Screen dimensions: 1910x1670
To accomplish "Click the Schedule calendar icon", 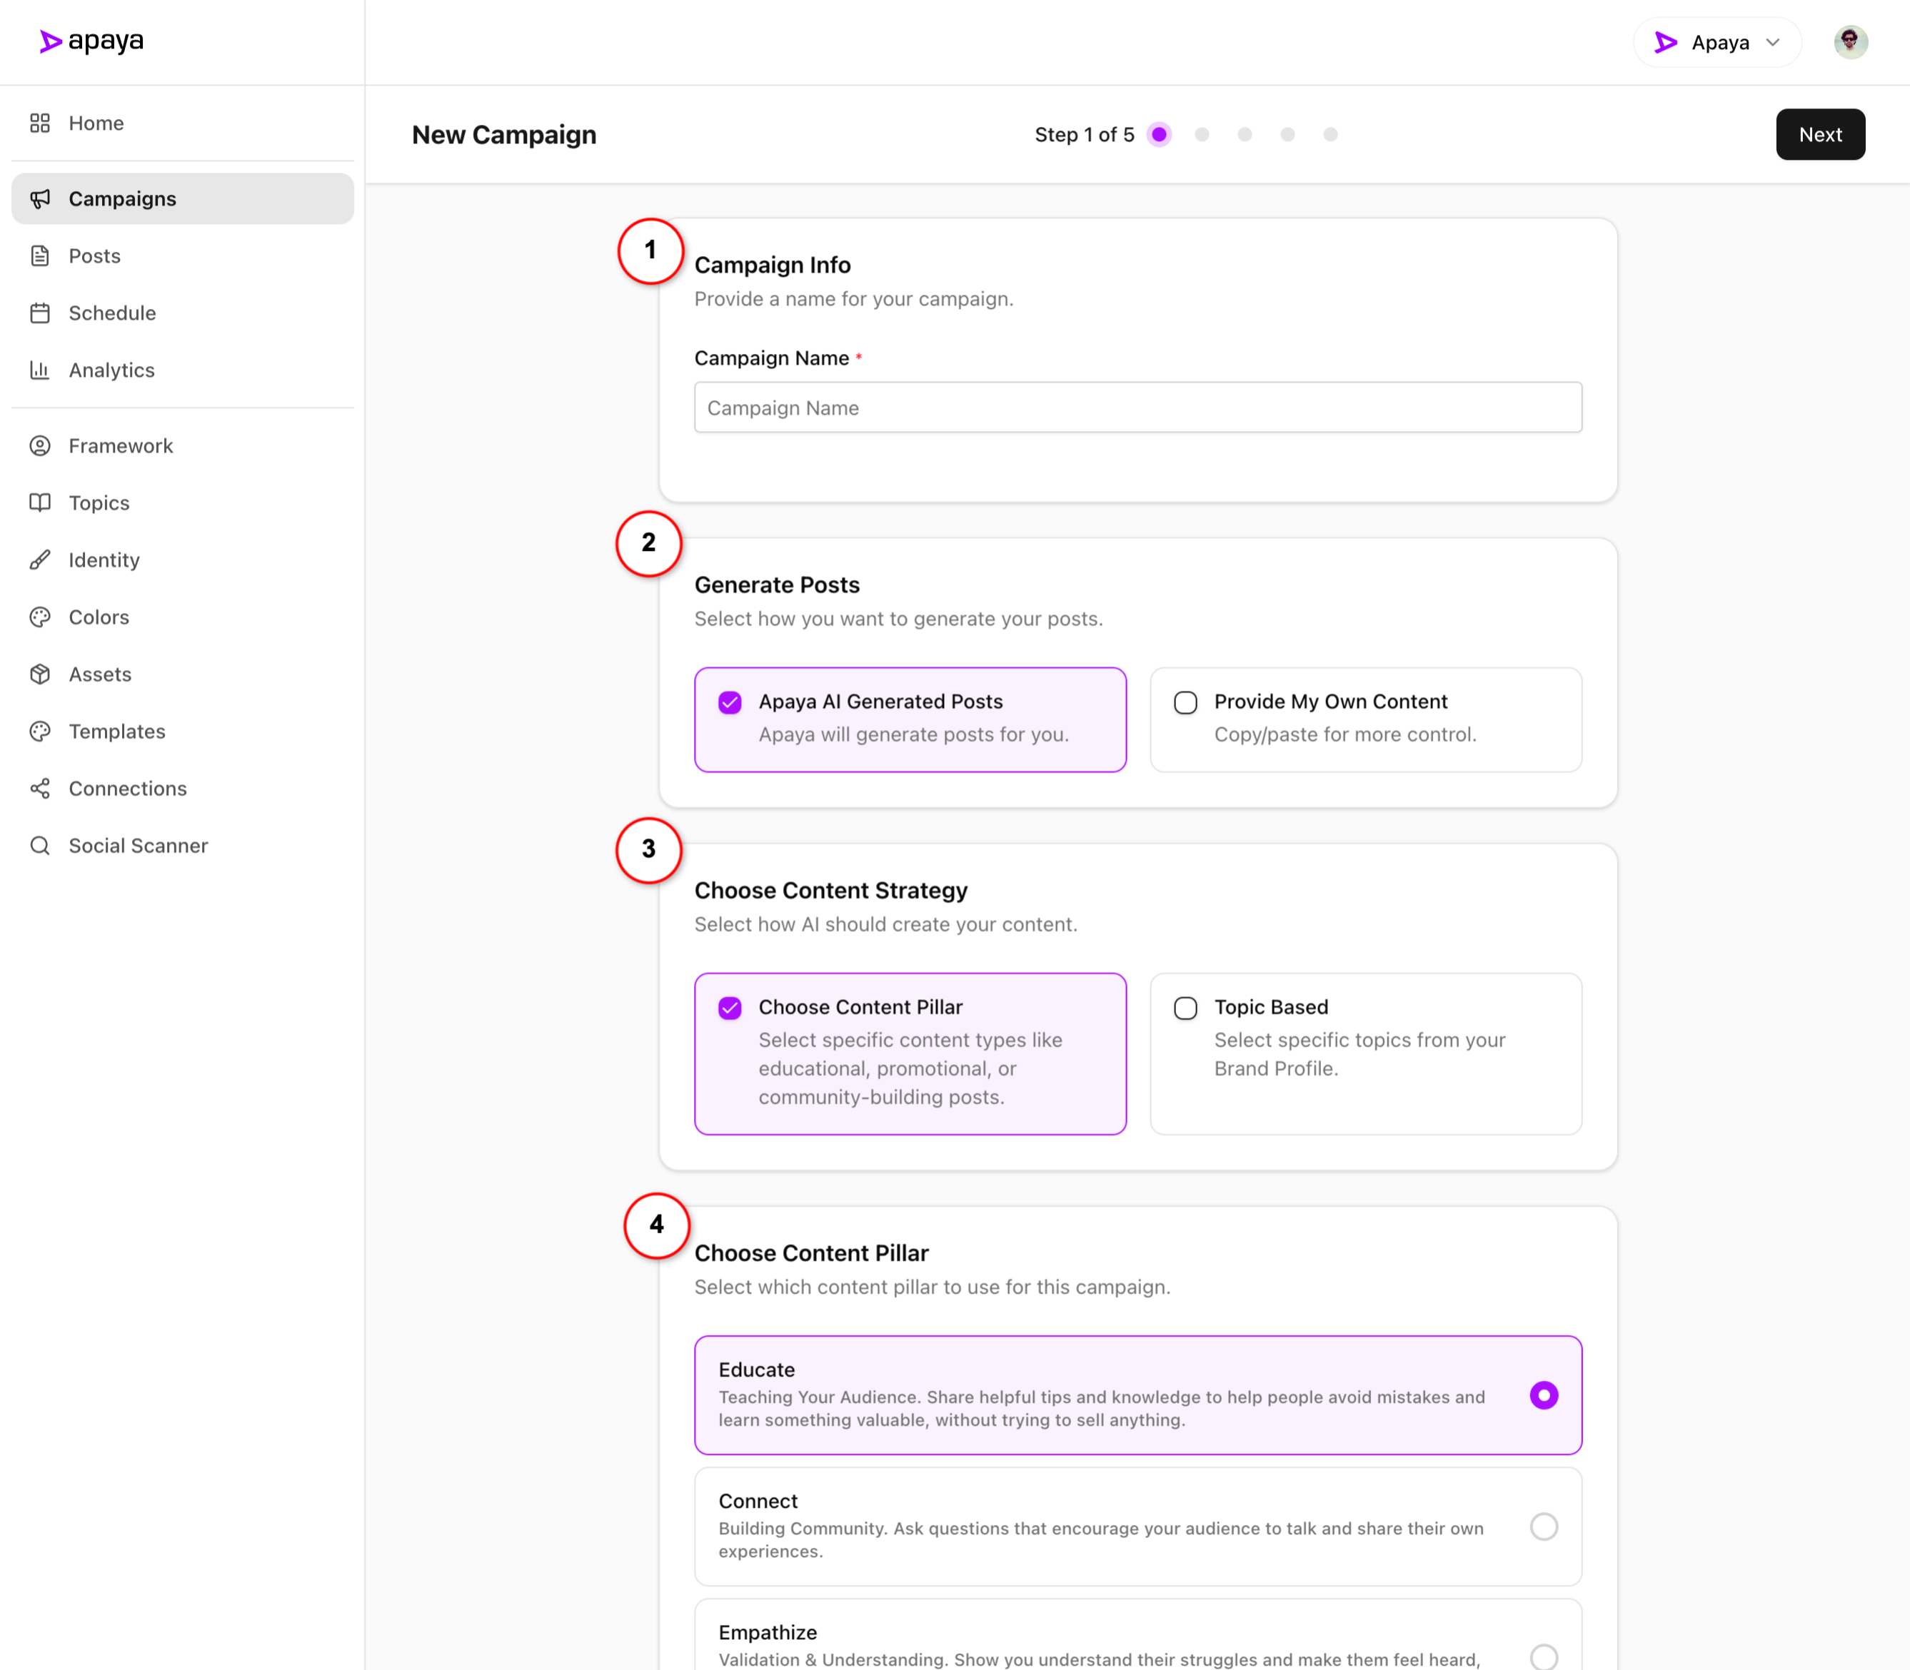I will (x=39, y=313).
